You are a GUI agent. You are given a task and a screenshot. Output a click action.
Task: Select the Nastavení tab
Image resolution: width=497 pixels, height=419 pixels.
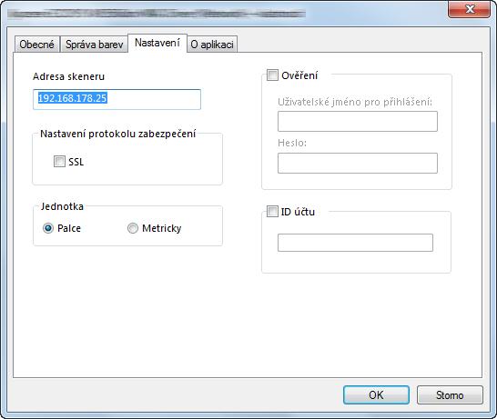tap(157, 43)
